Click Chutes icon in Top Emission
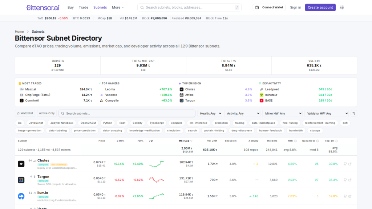This screenshot has height=209, width=372. click(x=182, y=89)
